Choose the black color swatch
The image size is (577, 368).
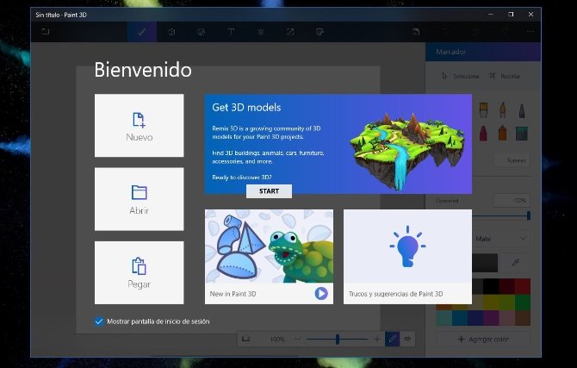pyautogui.click(x=491, y=286)
